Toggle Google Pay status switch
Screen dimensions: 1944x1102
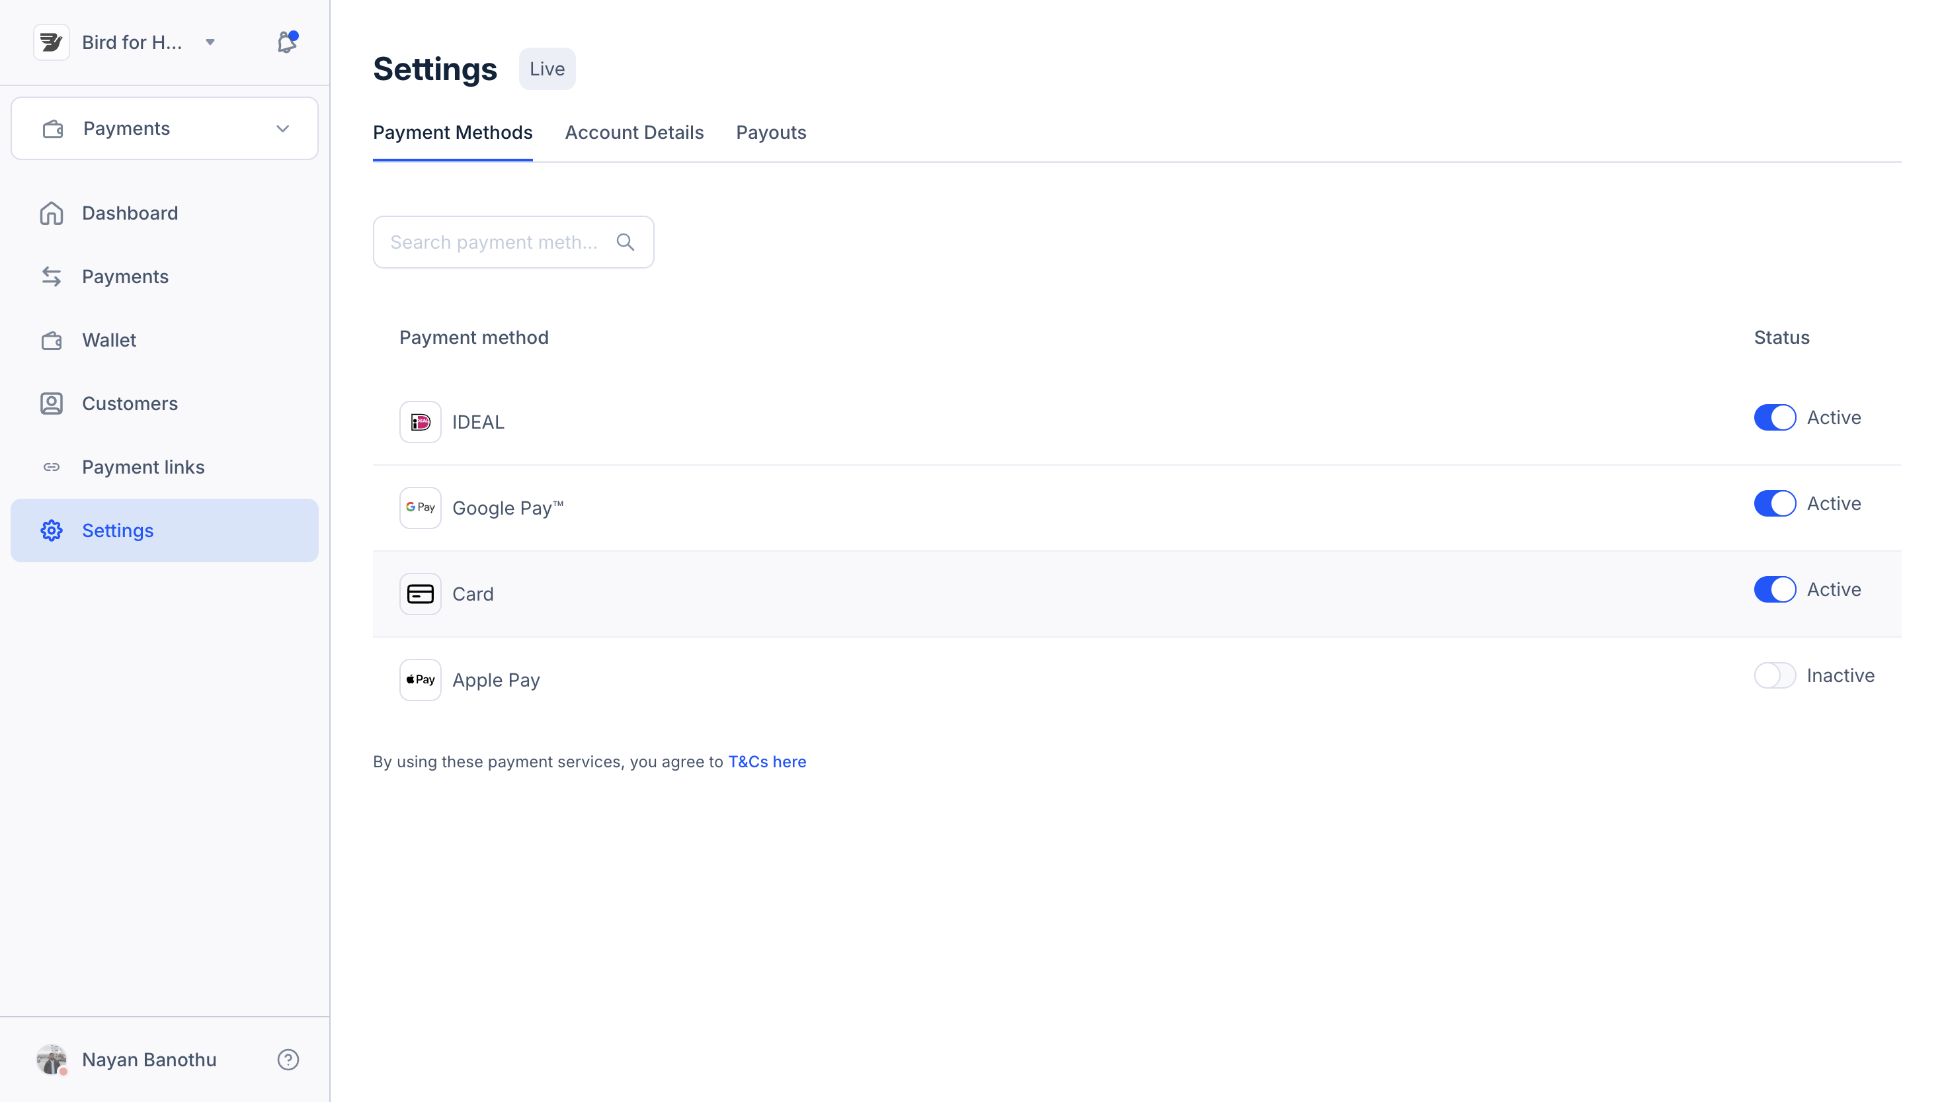(x=1774, y=503)
